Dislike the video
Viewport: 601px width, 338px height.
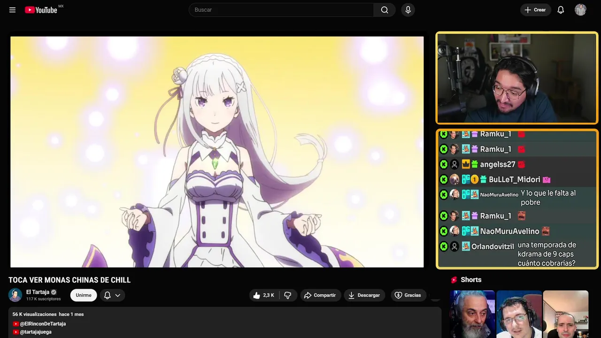[288, 295]
